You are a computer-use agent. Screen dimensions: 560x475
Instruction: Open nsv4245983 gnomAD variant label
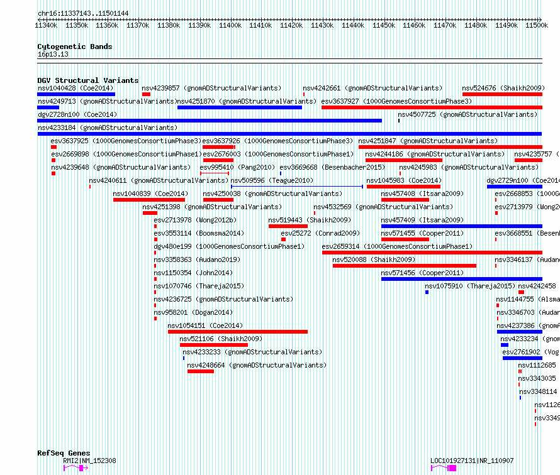point(469,167)
